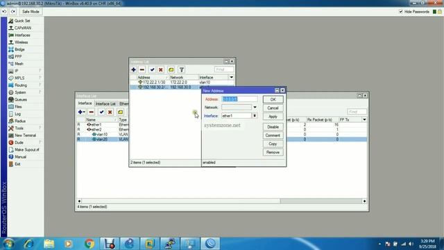Click Cancel in New Address dialog

[273, 108]
